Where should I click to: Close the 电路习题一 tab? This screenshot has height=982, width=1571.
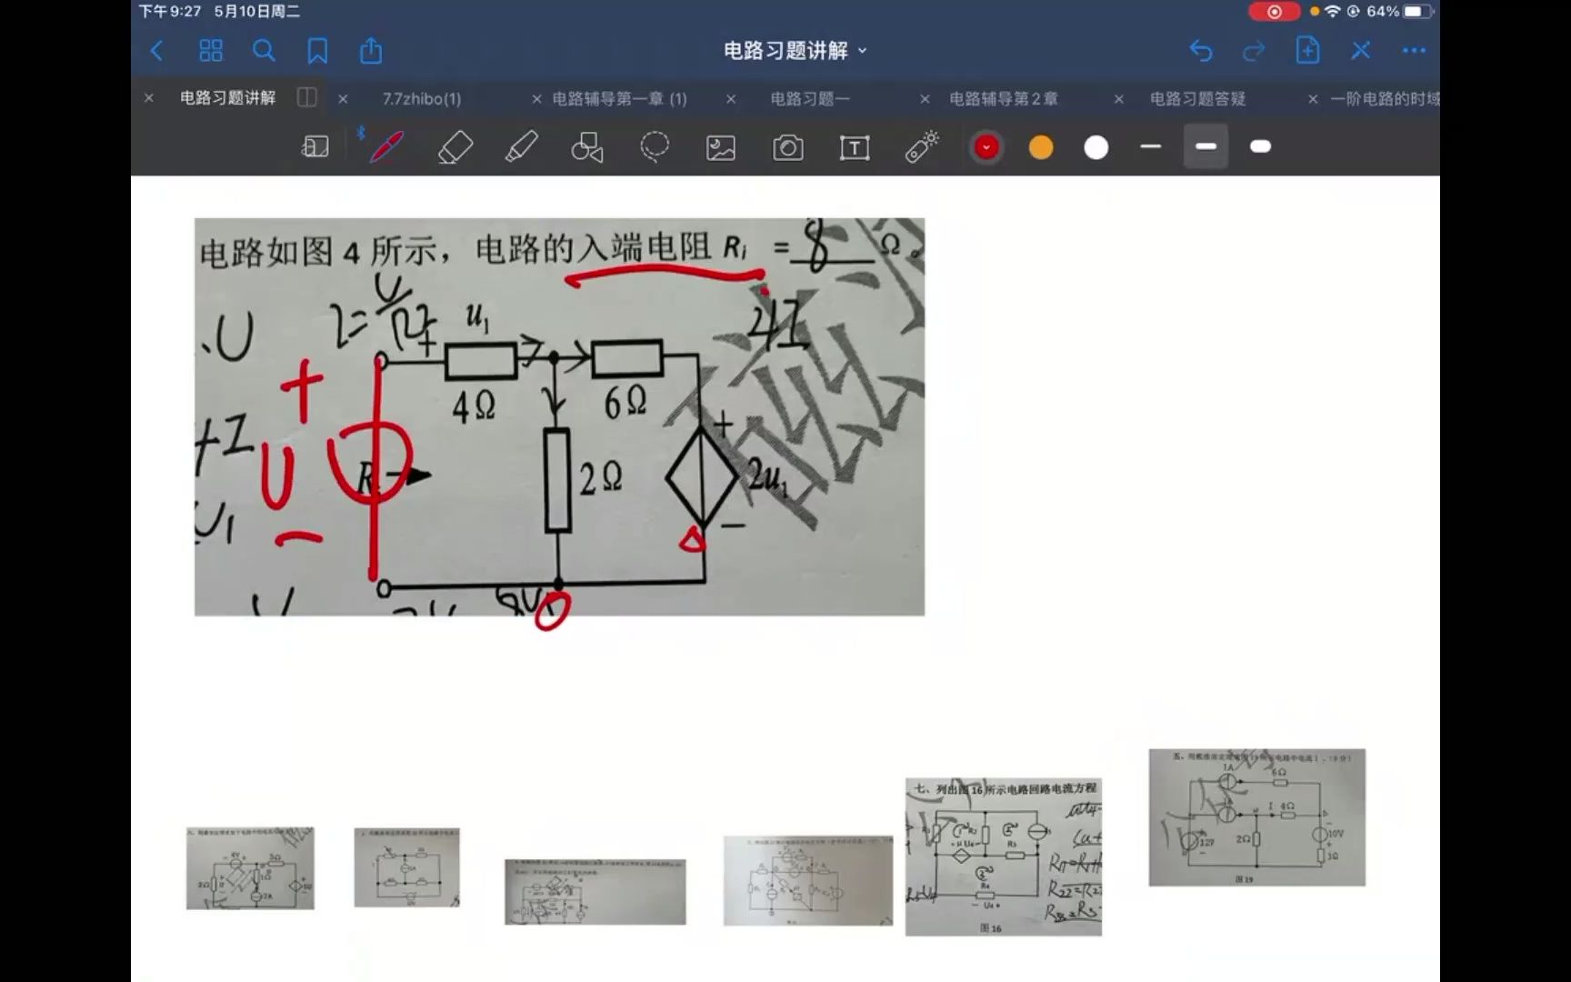[731, 98]
